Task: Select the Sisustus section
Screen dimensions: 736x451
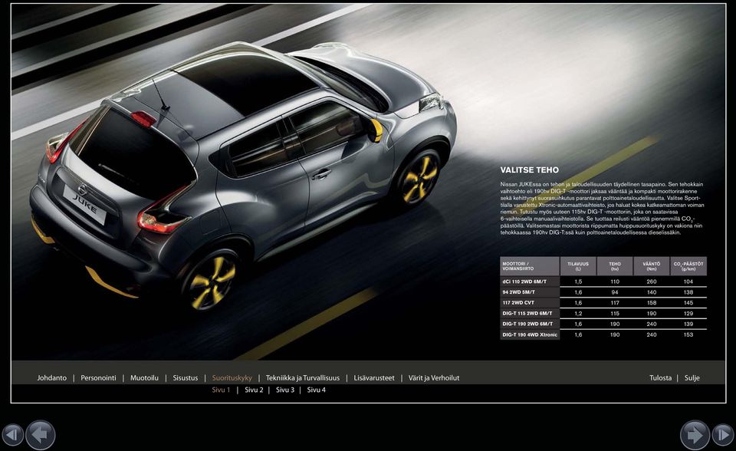Action: pos(186,377)
